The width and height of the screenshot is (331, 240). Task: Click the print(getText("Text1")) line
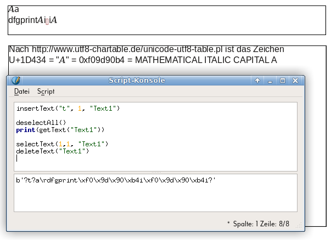pyautogui.click(x=60, y=130)
